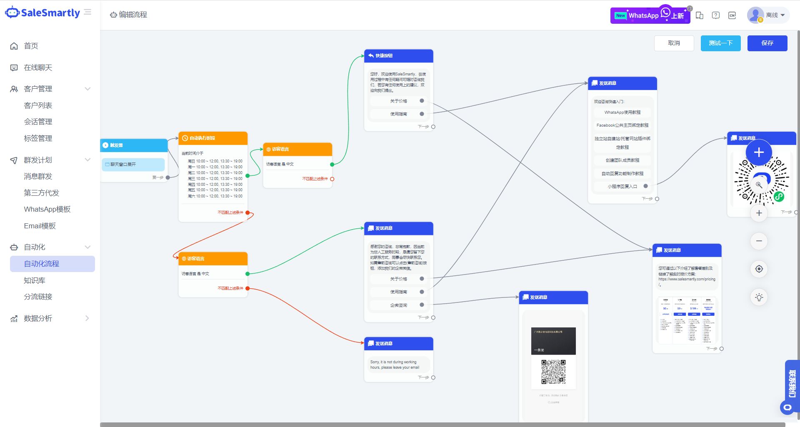800x427 pixels.
Task: Click the 编辑流程 page title icon
Action: point(113,15)
